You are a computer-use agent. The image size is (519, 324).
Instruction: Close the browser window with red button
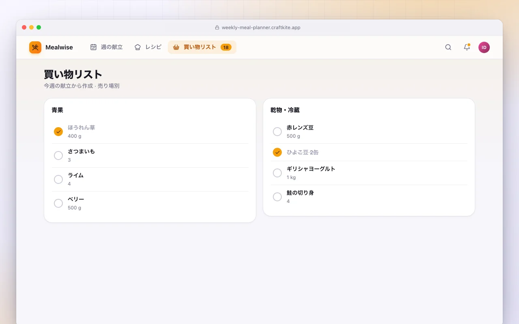click(24, 28)
